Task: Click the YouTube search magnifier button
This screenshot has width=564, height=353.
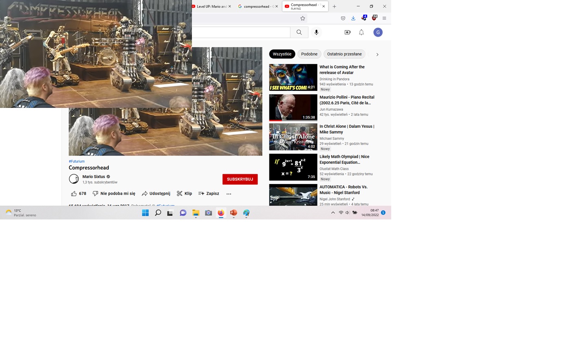Action: 299,32
